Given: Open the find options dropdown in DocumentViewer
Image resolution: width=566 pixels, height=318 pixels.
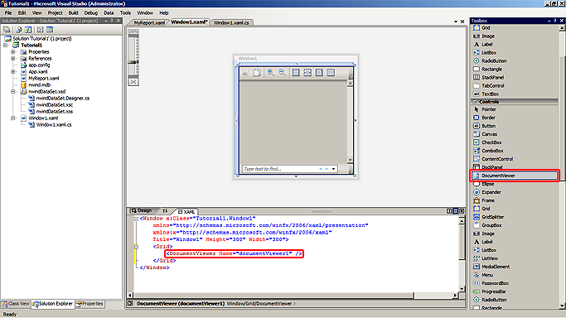Looking at the screenshot, I should (333, 169).
